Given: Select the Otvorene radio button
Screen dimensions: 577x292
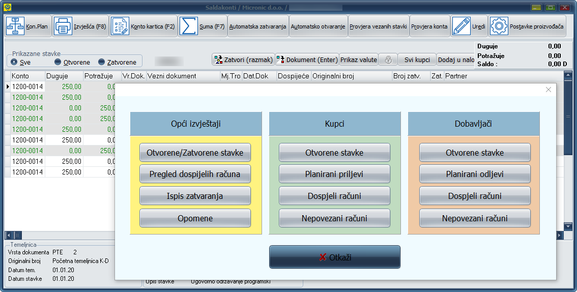Looking at the screenshot, I should point(57,62).
